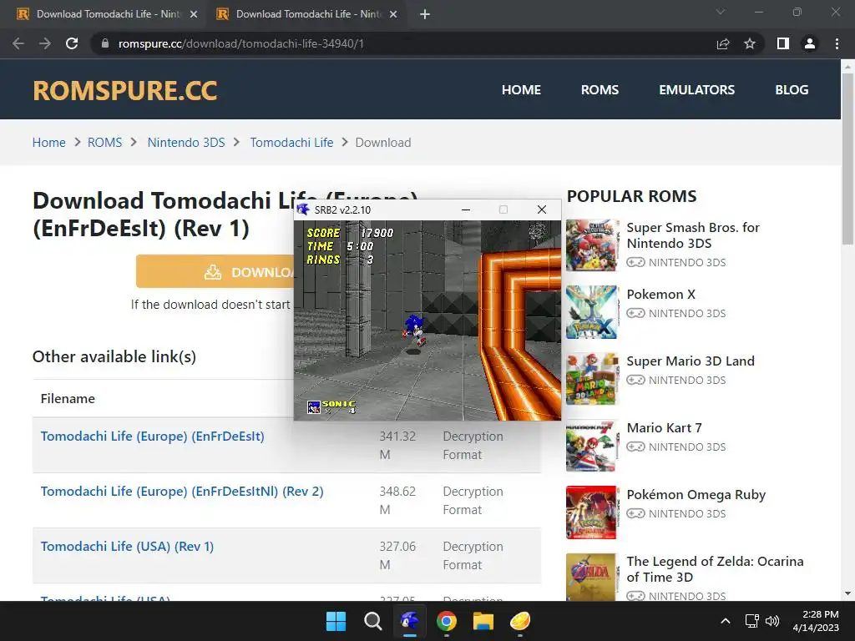Open the Windows Start menu

(x=336, y=621)
